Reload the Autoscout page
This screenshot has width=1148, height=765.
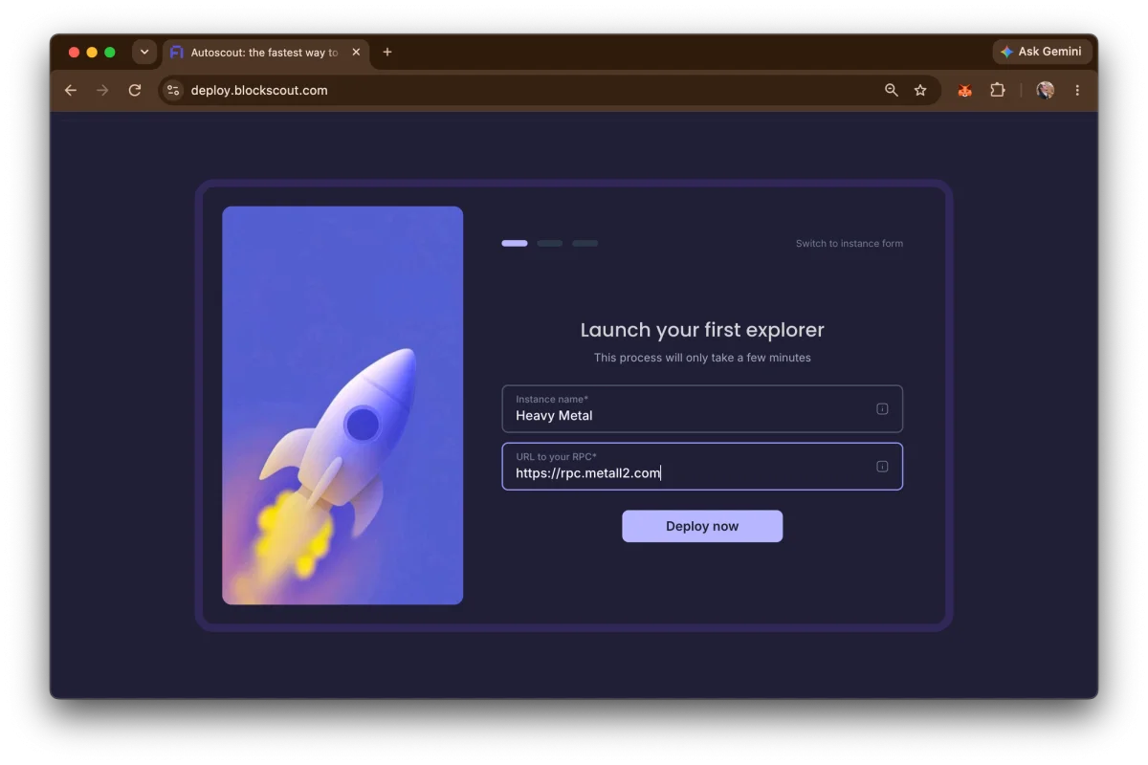click(135, 90)
